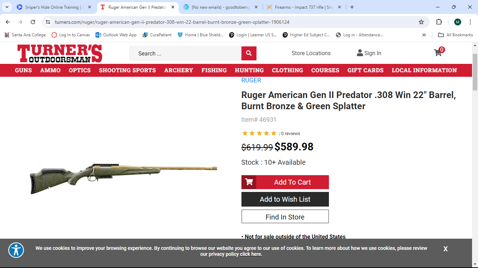
Task: Open the Chrome profile avatar
Action: (458, 22)
